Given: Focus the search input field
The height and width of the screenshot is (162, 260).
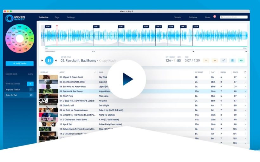Looking at the screenshot, I should (234, 17).
